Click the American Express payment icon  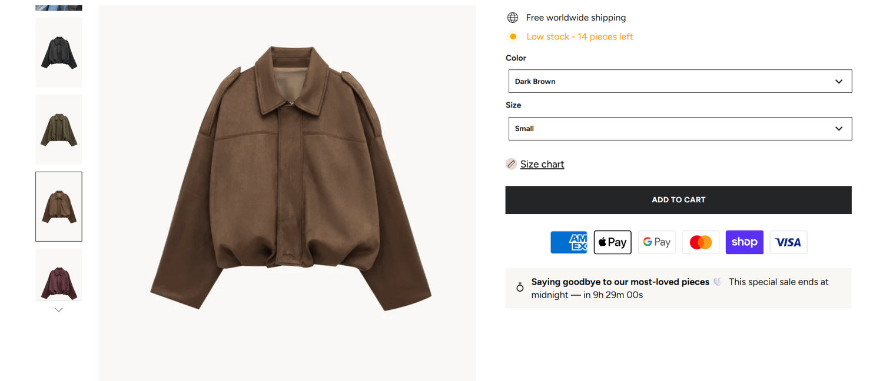(569, 242)
